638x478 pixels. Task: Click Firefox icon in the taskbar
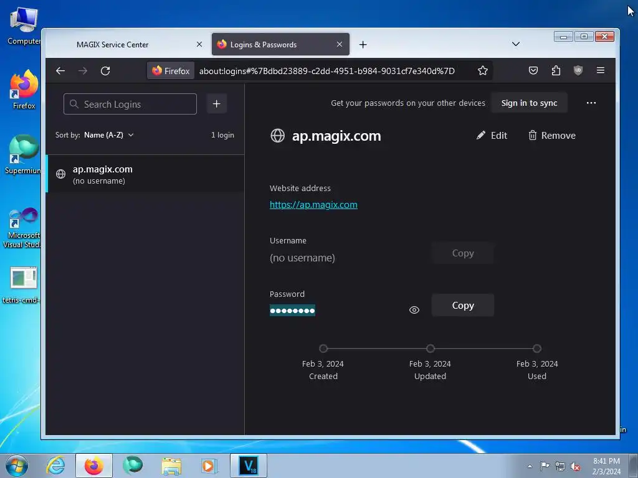click(x=93, y=466)
